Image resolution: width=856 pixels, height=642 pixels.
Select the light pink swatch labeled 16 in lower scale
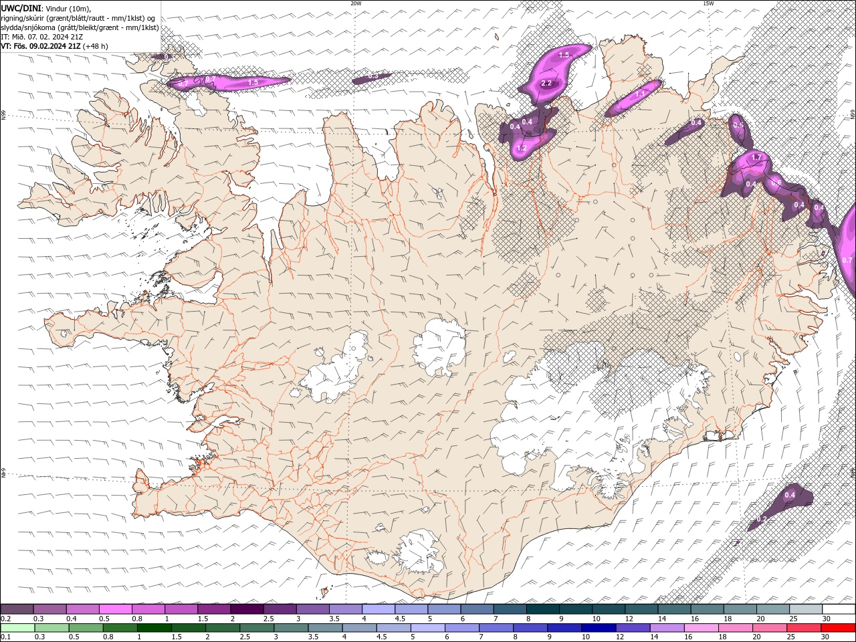click(x=701, y=627)
